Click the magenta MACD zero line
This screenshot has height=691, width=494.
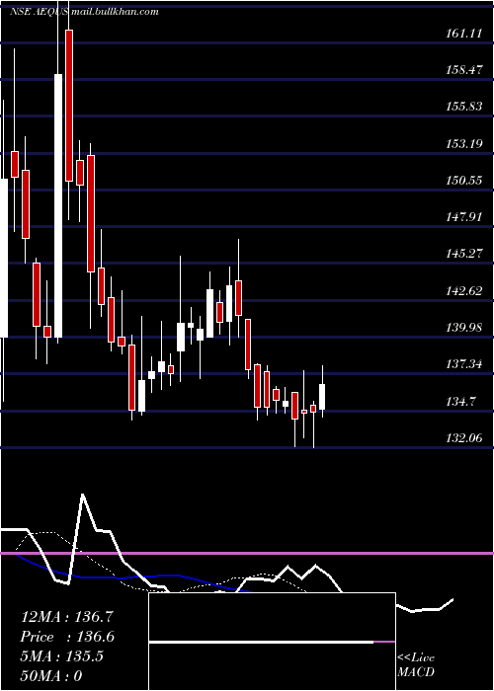[x=247, y=553]
